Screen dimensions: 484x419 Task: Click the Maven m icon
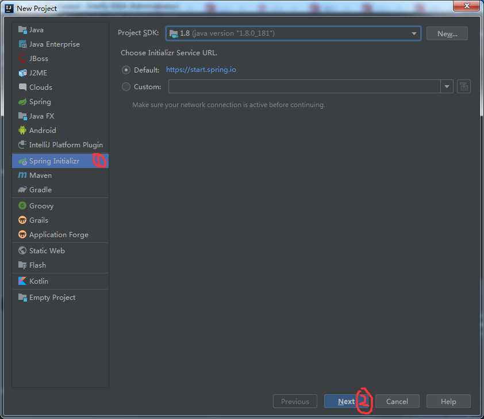point(22,175)
